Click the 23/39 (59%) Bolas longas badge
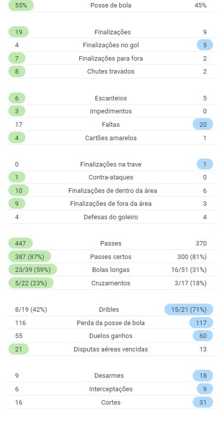Image resolution: width=222 pixels, height=426 pixels. (33, 270)
